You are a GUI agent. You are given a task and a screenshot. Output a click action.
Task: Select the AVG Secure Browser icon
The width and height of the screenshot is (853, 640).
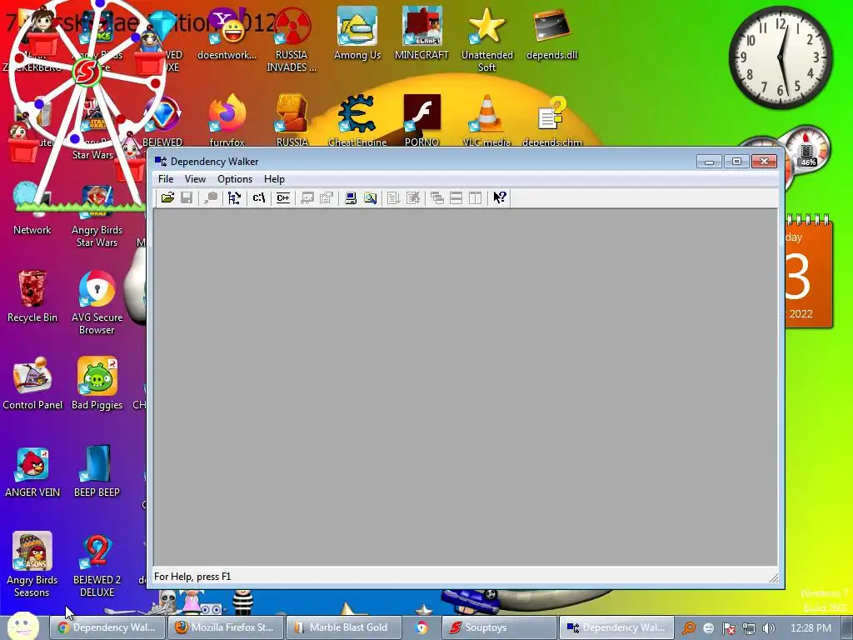[97, 302]
